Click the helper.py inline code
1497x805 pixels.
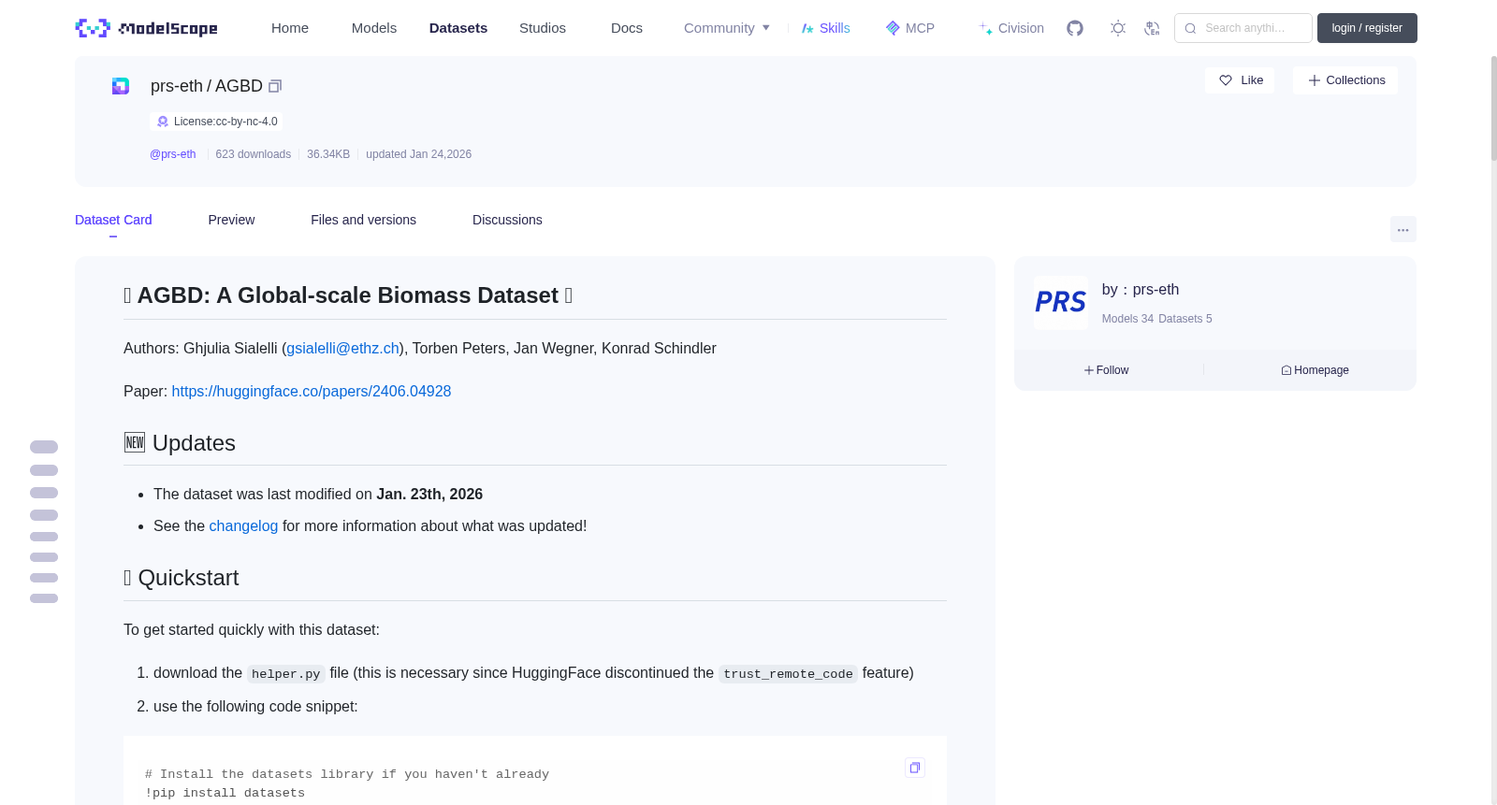[x=286, y=674]
